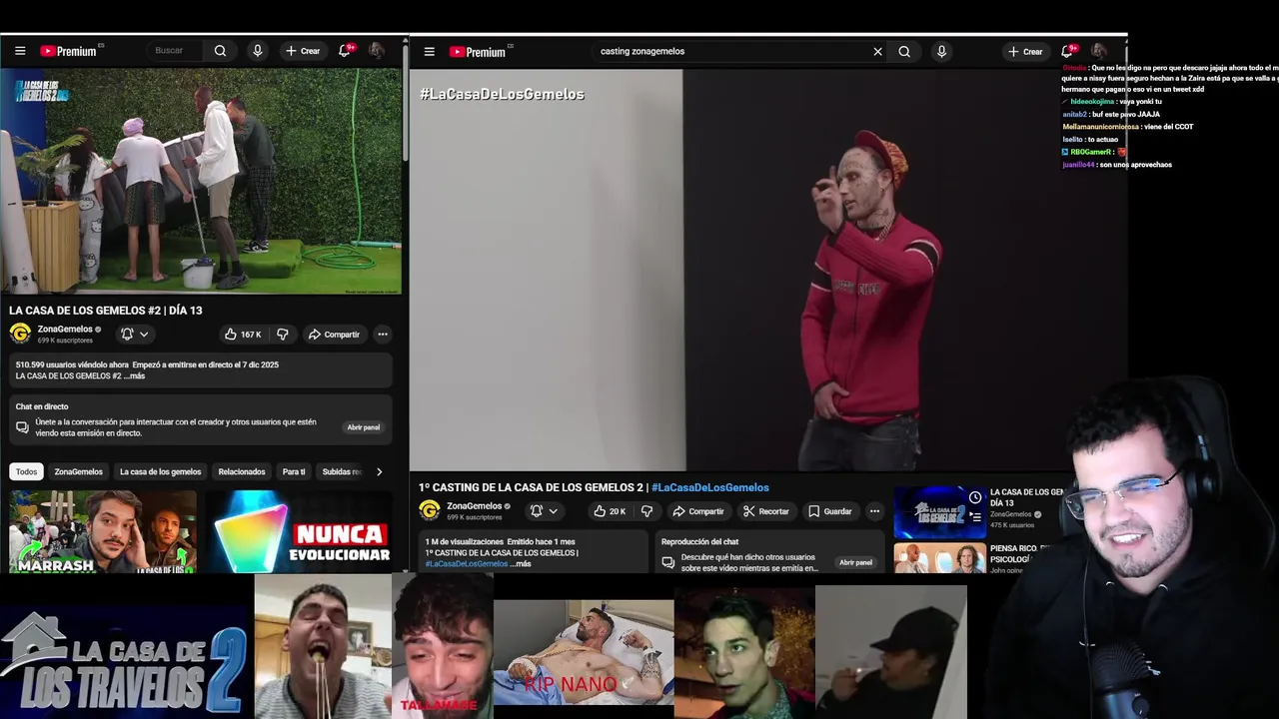Click '1 M de visualizaciones' text
Image resolution: width=1279 pixels, height=719 pixels.
pyautogui.click(x=463, y=541)
